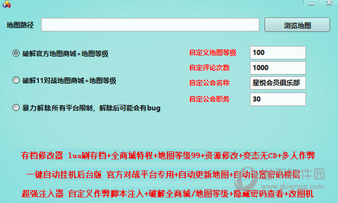Click the 自定公会名称 field 星悦会员俱乐部

[278, 83]
